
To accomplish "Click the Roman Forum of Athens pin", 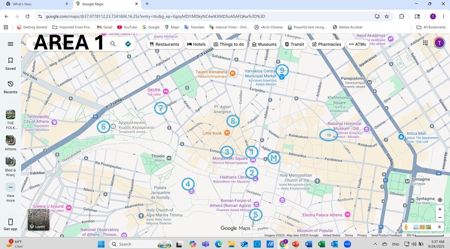I will tap(257, 204).
